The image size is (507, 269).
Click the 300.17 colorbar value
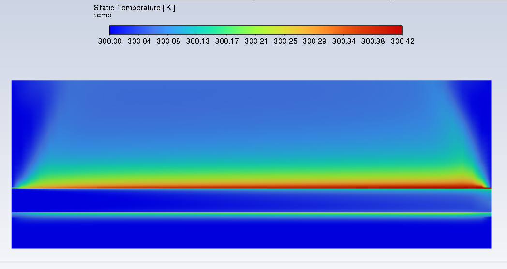tap(227, 41)
